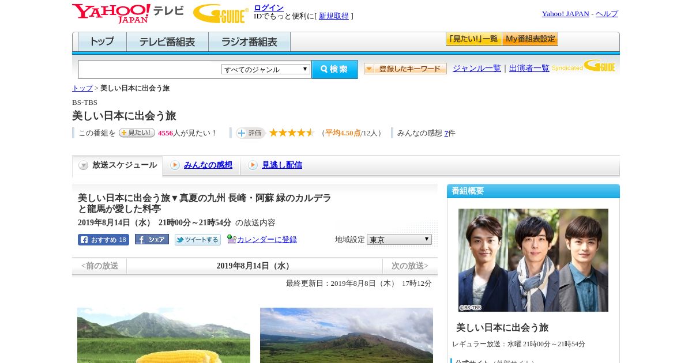Open 登録したキーワード dropdown button
The height and width of the screenshot is (363, 692).
click(x=405, y=69)
